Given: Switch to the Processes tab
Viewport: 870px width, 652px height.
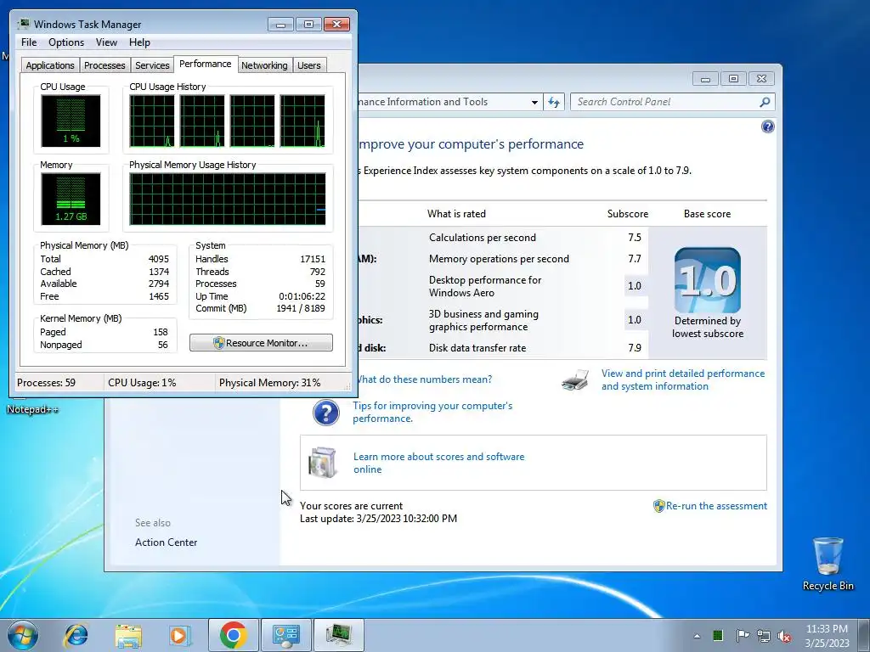Looking at the screenshot, I should tap(105, 65).
